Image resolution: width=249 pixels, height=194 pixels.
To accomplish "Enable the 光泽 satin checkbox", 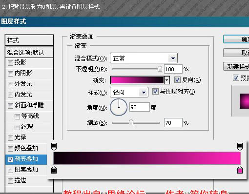I will pyautogui.click(x=10, y=138).
